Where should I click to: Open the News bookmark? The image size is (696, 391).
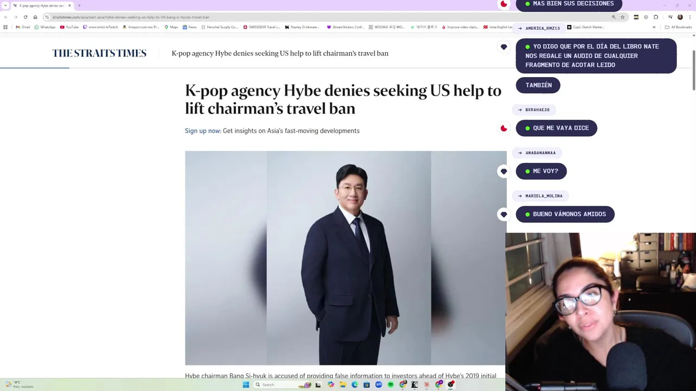point(190,27)
